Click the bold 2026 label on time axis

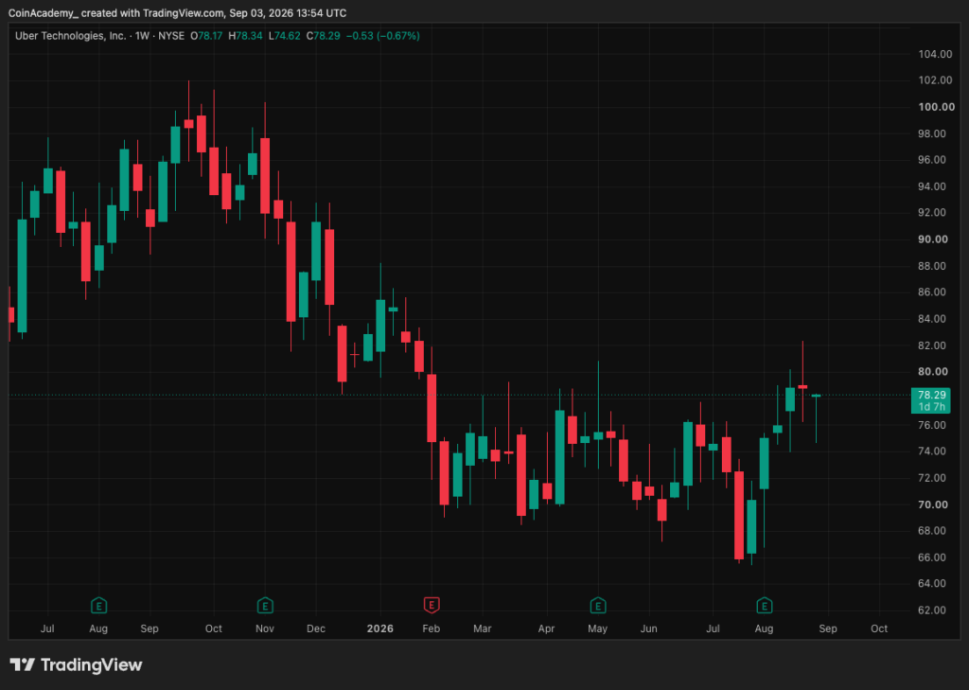pyautogui.click(x=380, y=628)
